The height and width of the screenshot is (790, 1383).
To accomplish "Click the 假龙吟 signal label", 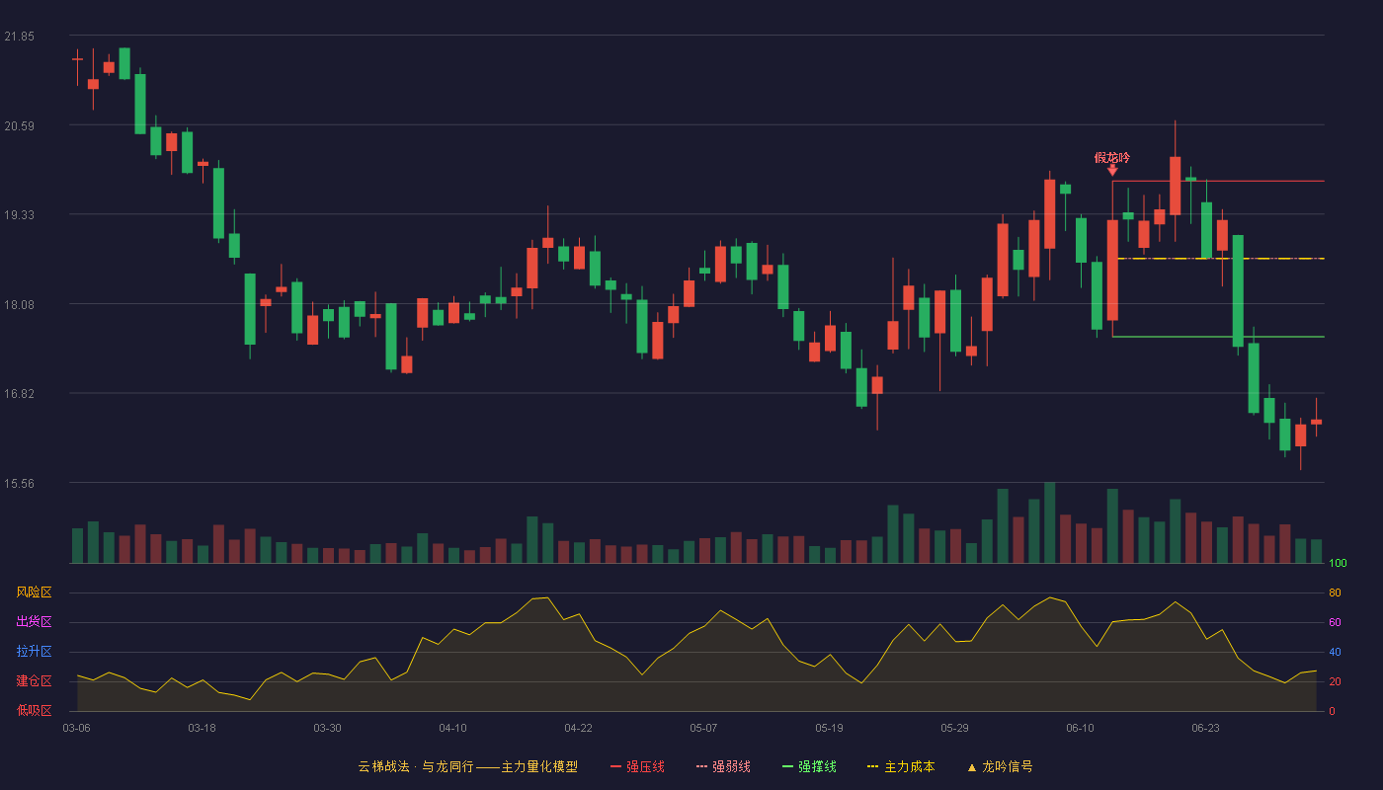I will coord(1112,157).
